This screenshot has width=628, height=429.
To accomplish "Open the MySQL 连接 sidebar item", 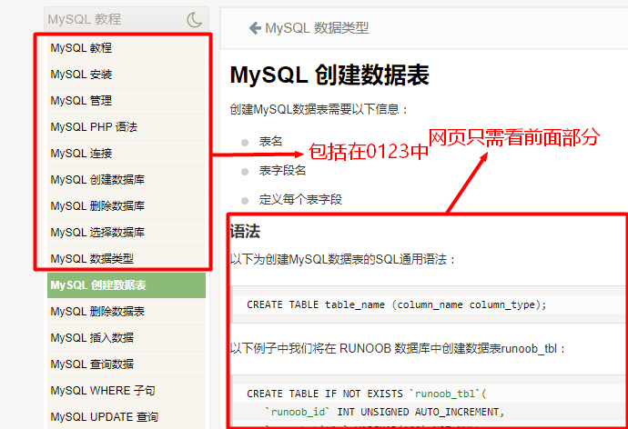I will [x=127, y=154].
